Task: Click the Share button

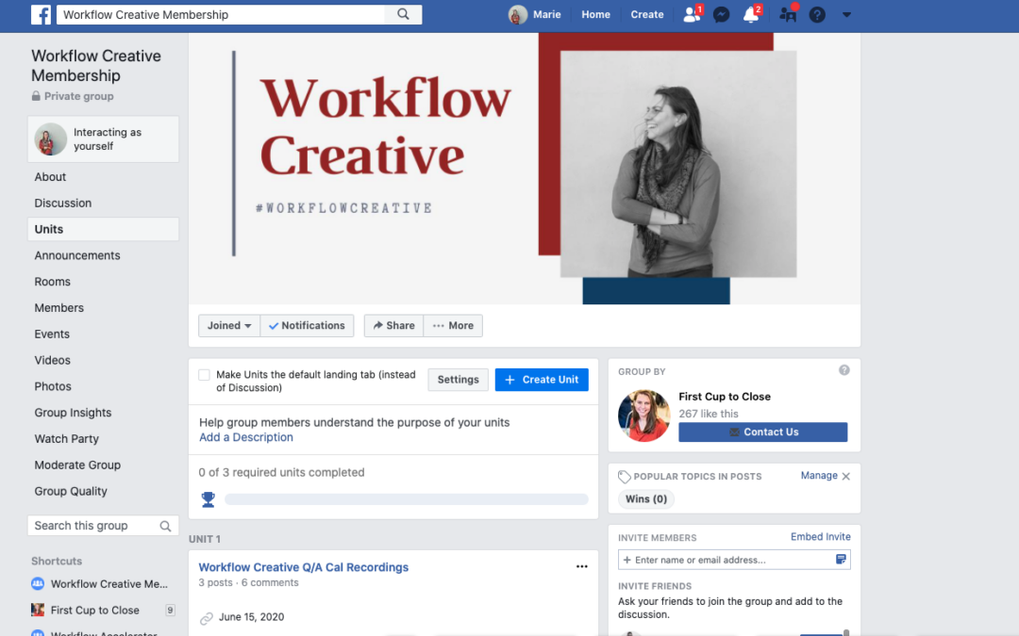Action: pos(393,326)
